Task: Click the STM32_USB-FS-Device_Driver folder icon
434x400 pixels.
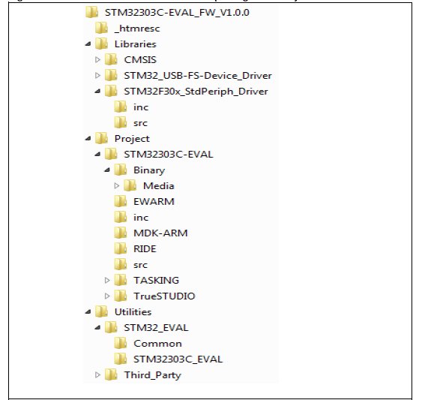Action: point(111,75)
